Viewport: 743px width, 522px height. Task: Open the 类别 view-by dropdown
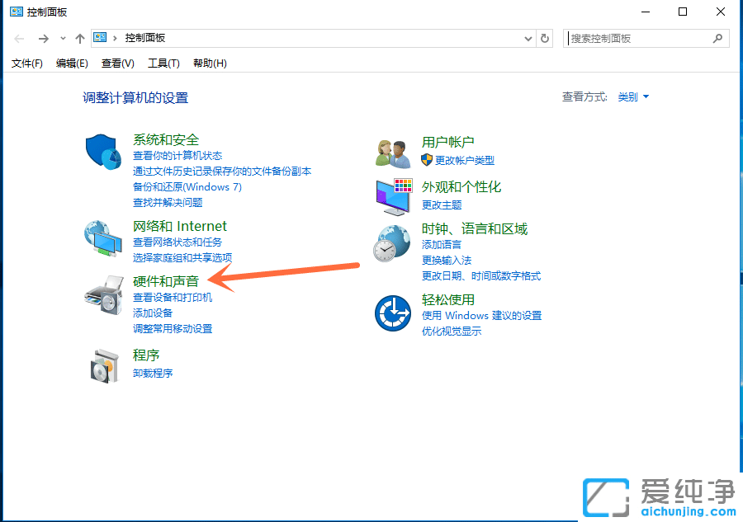[x=633, y=97]
